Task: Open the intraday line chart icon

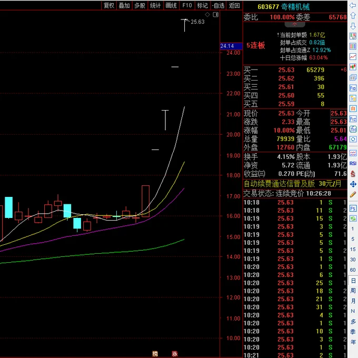Action: tap(353, 57)
